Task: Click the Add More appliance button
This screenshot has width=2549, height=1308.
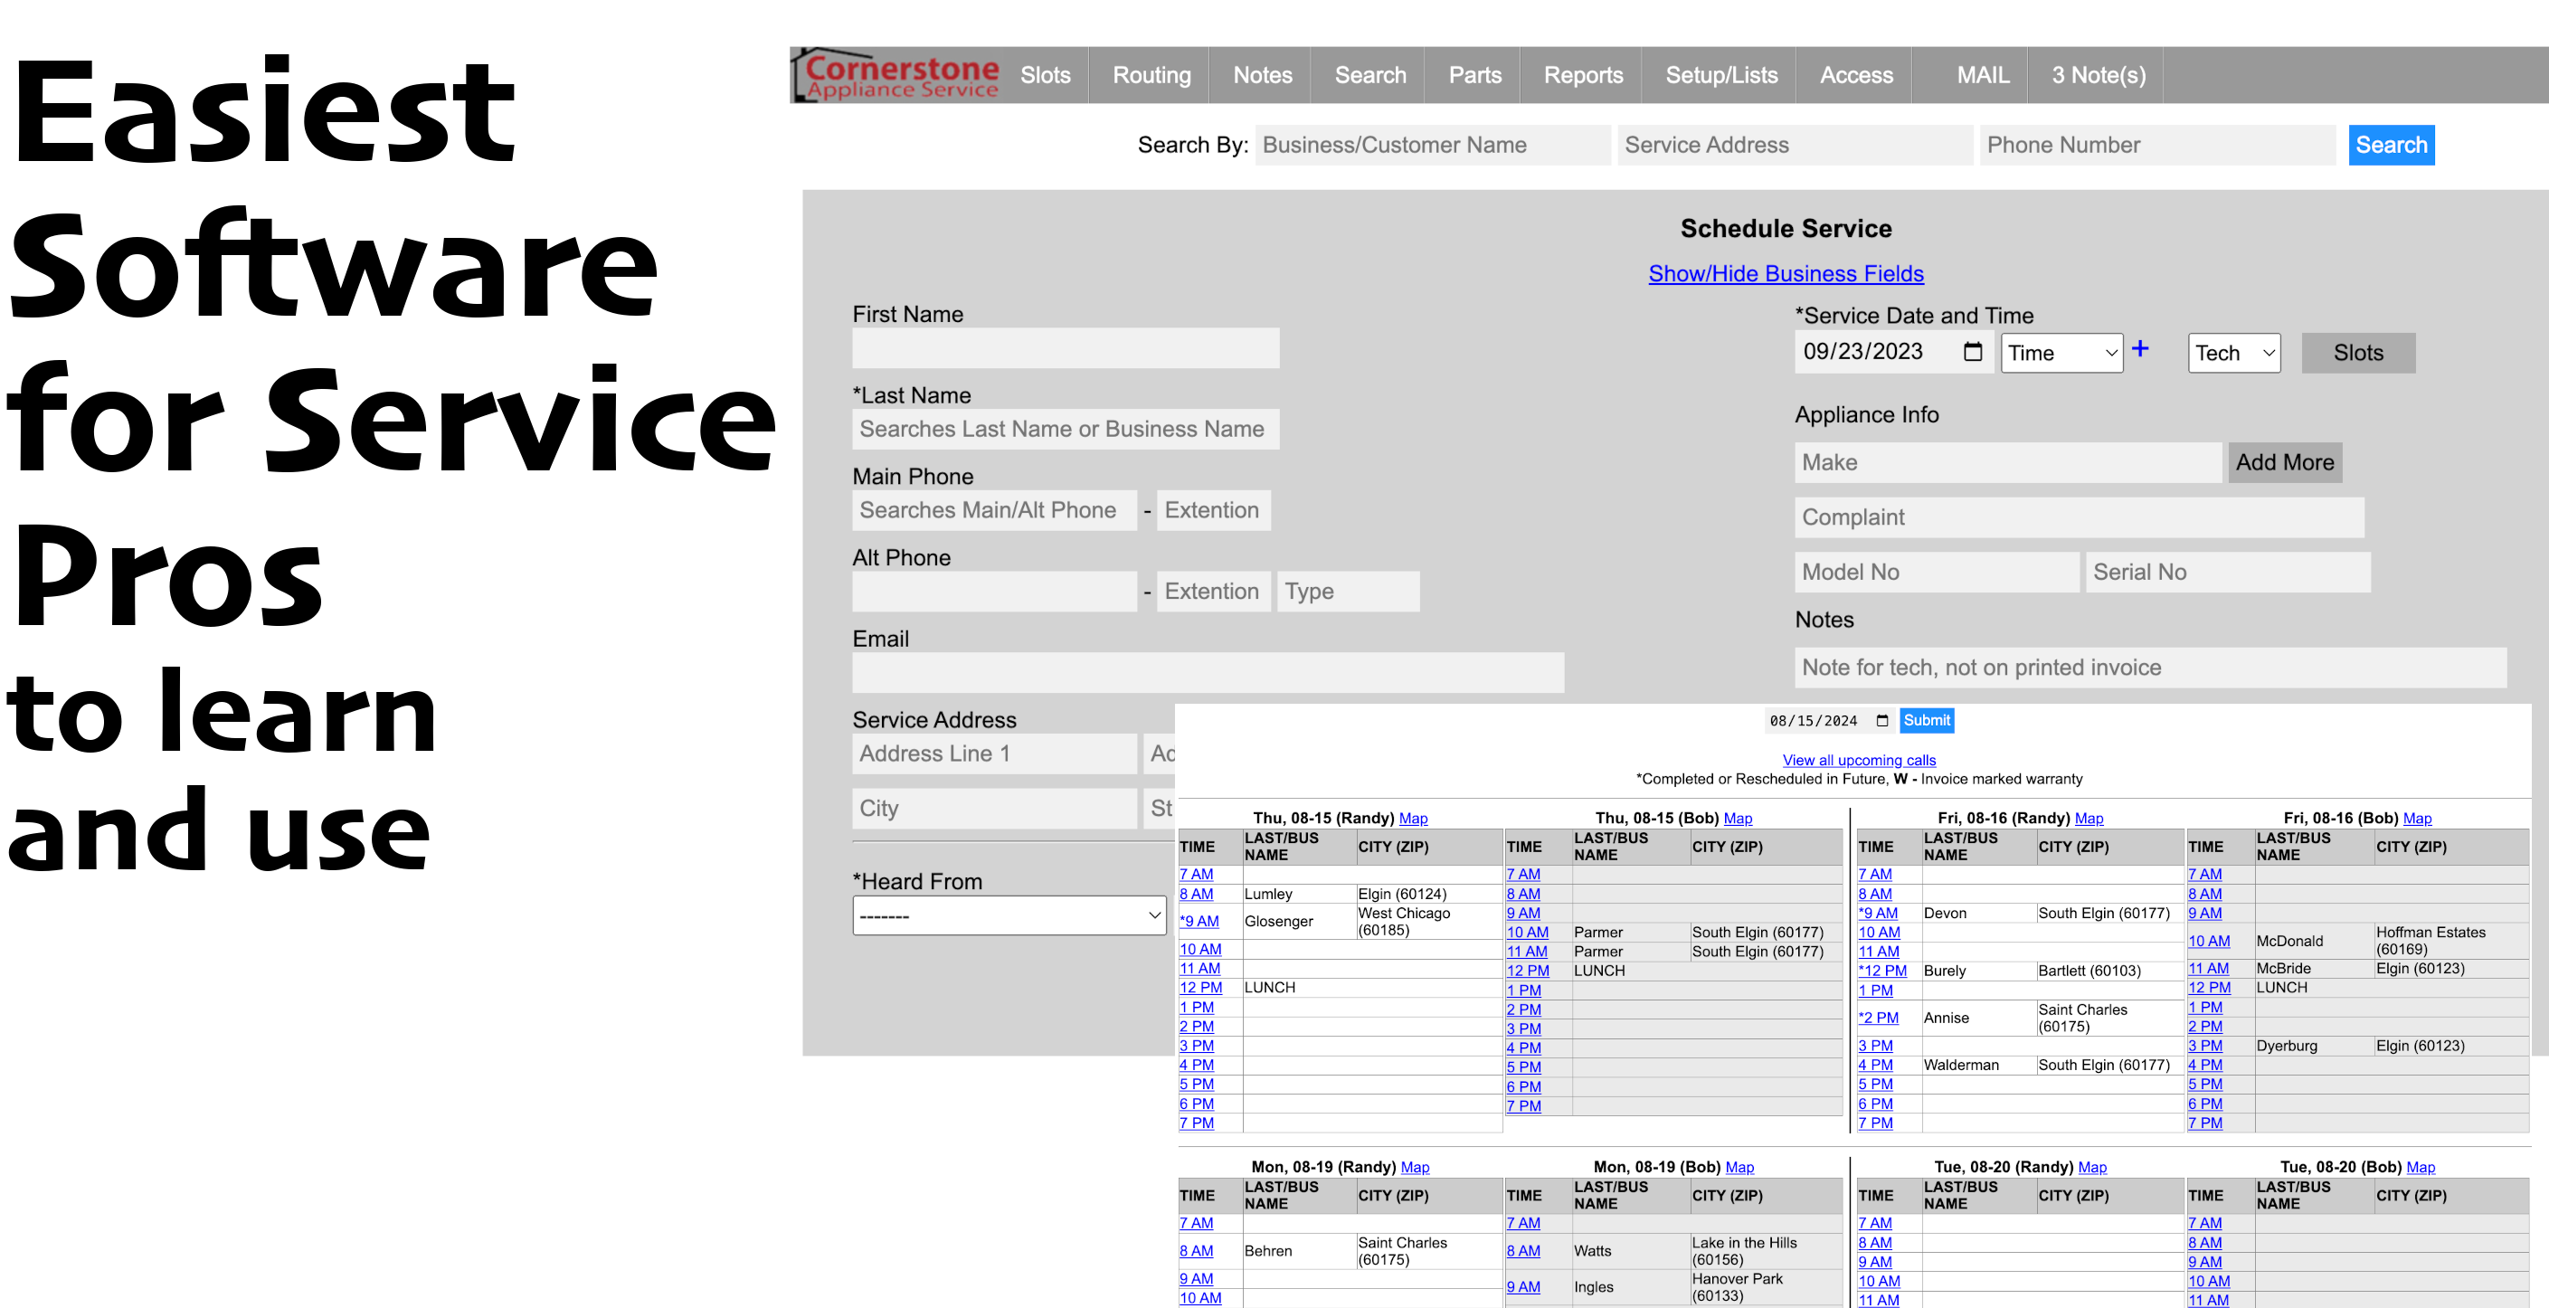Action: tap(2284, 463)
